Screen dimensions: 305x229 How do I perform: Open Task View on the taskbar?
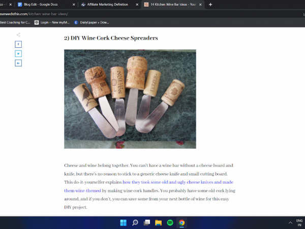click(146, 223)
